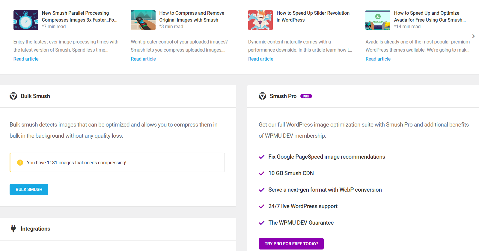
Task: Click the purple PRO badge
Action: click(x=306, y=96)
